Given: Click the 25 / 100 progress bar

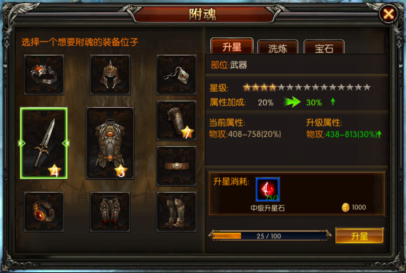Looking at the screenshot, I should [270, 236].
